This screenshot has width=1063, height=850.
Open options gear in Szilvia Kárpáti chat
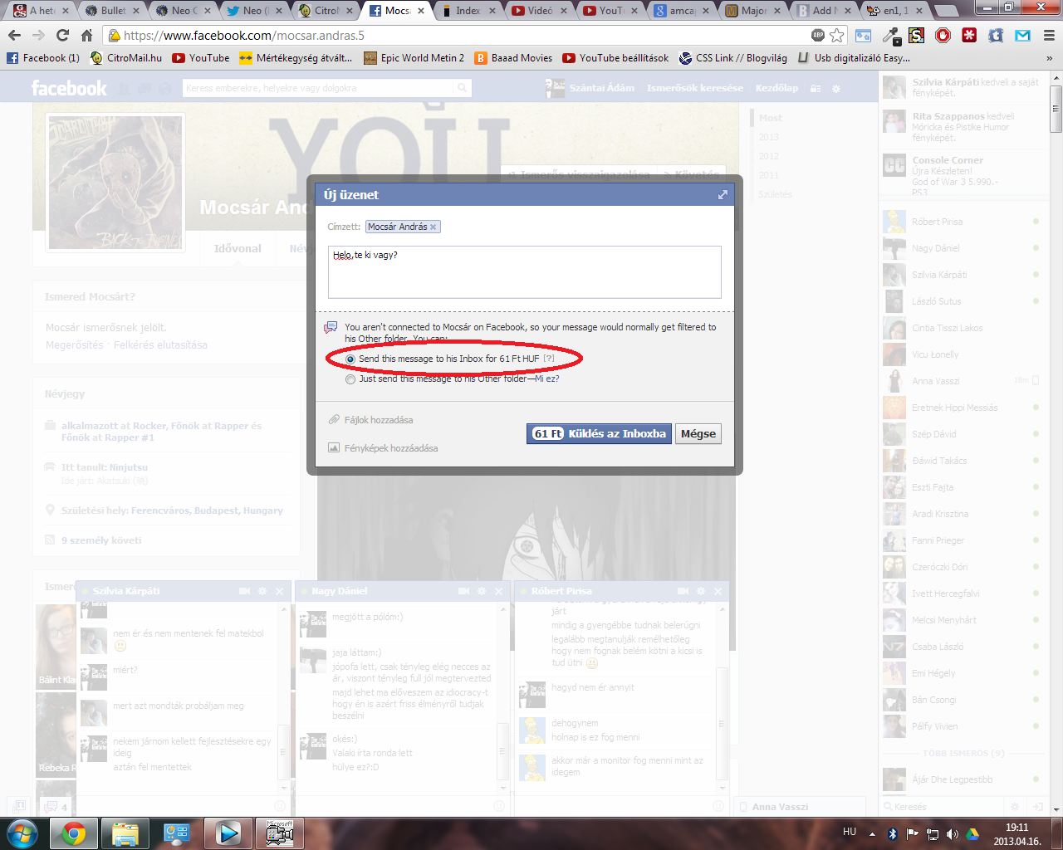coord(262,591)
